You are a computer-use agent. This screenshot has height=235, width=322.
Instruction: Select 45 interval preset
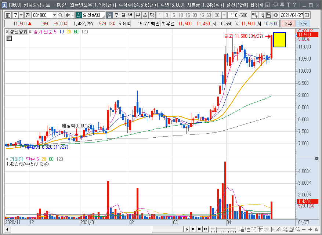pos(202,15)
